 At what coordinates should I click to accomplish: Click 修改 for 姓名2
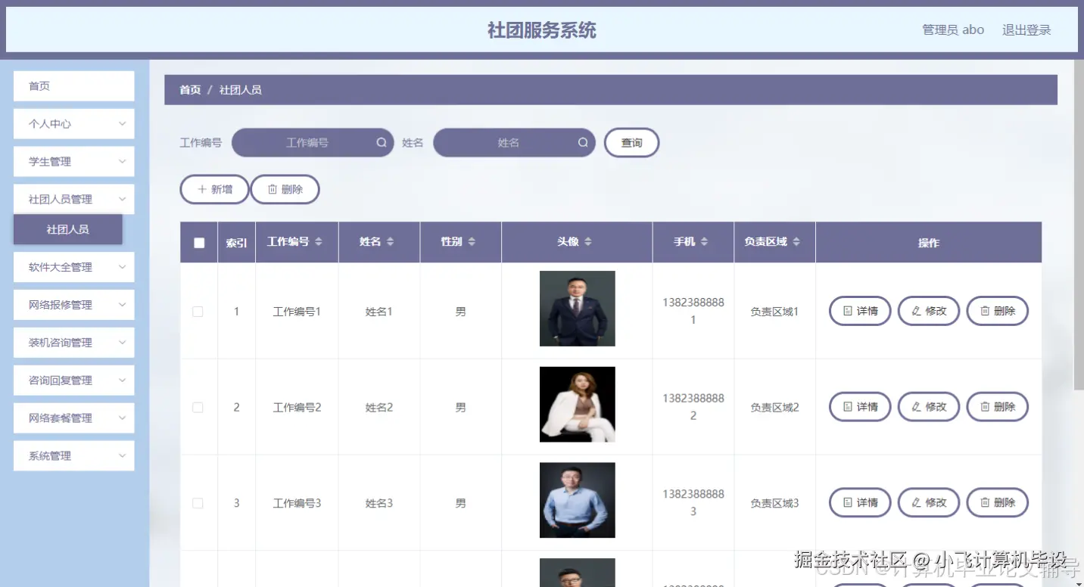[x=929, y=407]
